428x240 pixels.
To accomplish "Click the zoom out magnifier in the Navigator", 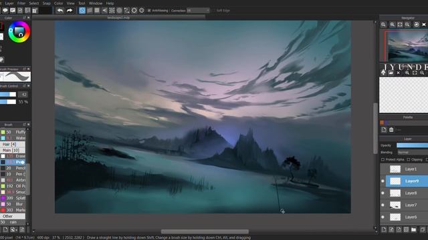I will tap(407, 25).
